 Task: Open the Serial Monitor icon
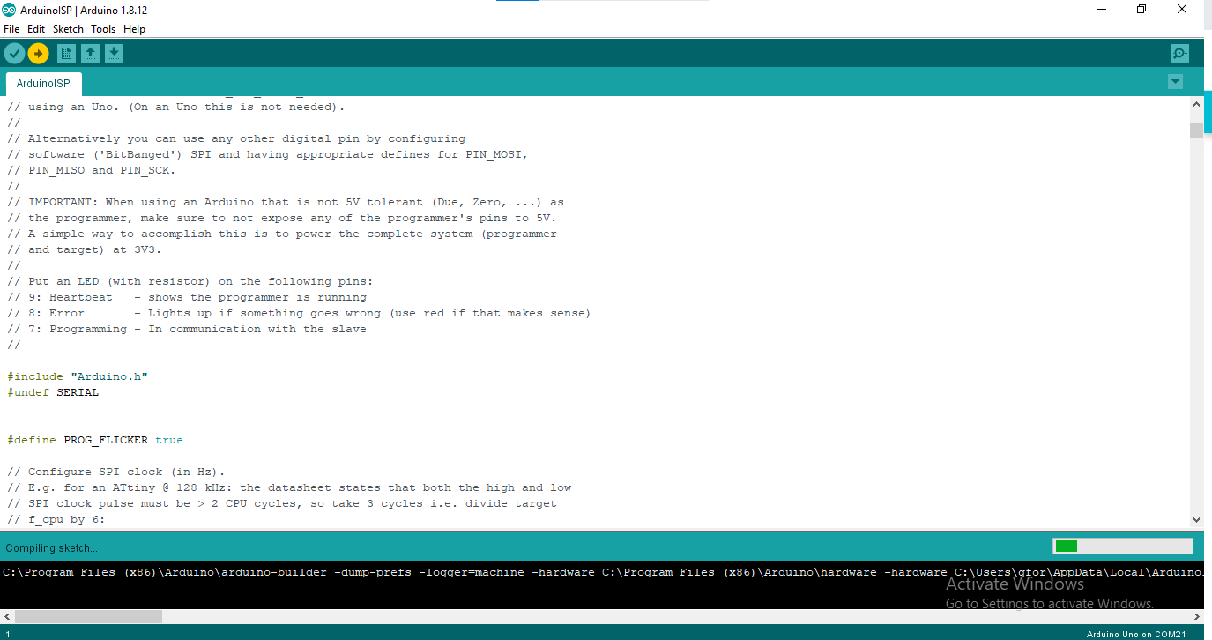pyautogui.click(x=1179, y=54)
